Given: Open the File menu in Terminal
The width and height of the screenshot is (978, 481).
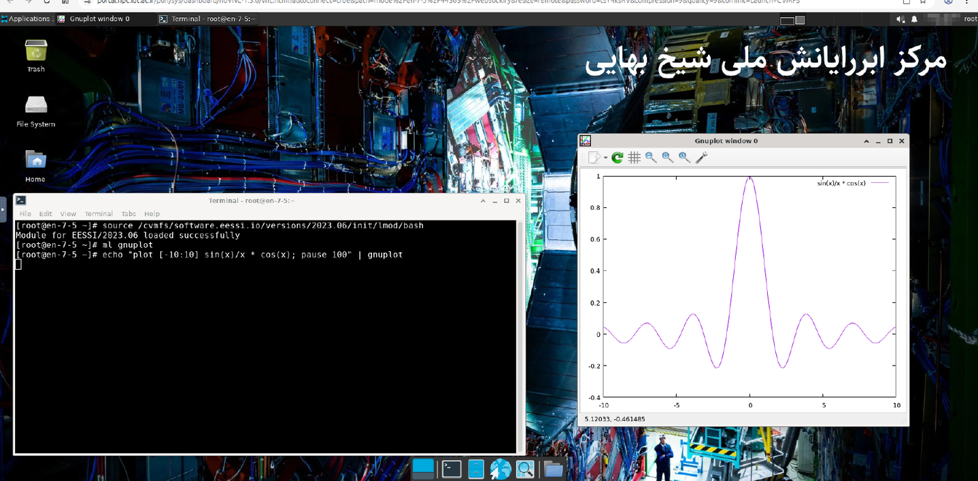Looking at the screenshot, I should [x=24, y=213].
